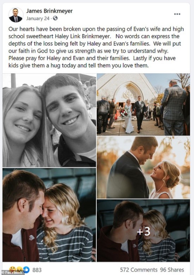View the sunset bride and groom portrait

tap(143, 168)
